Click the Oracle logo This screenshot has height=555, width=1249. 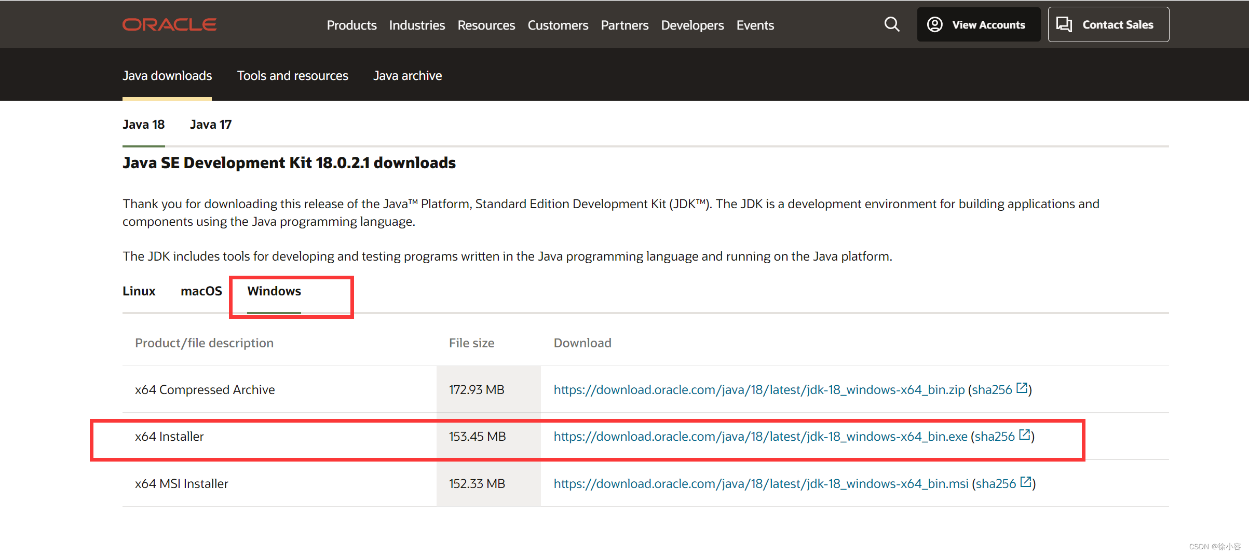169,24
